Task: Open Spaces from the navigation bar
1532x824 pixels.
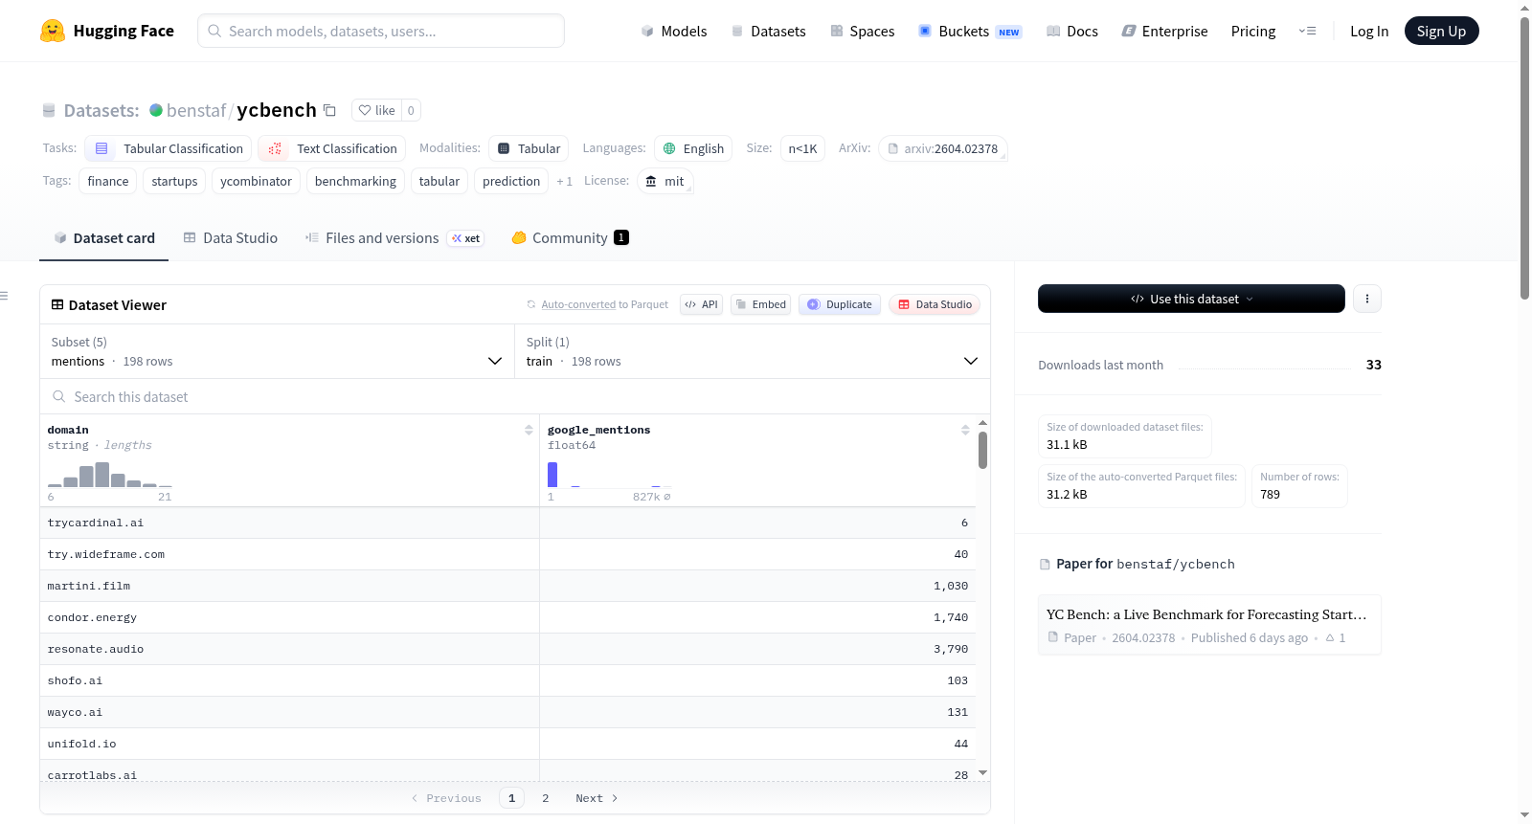Action: click(x=863, y=31)
